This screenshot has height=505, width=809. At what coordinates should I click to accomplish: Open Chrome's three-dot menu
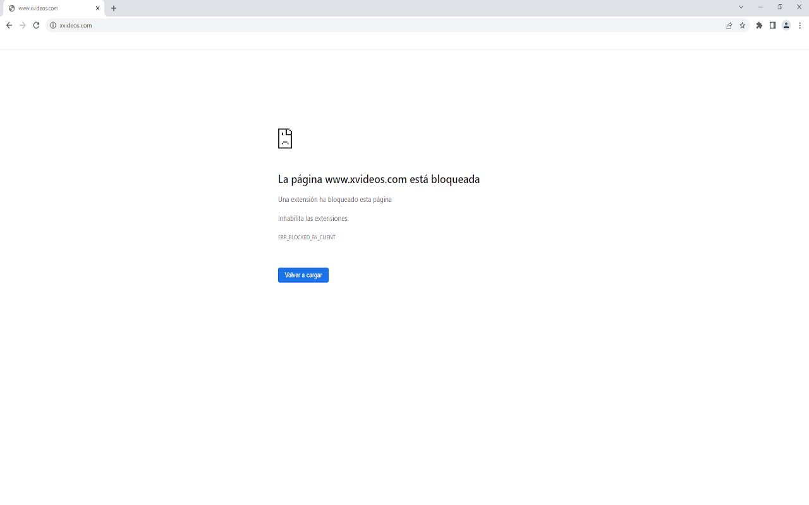(800, 25)
